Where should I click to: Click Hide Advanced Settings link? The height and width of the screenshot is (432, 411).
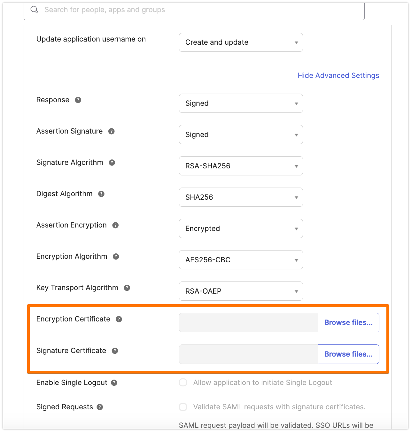tap(338, 76)
